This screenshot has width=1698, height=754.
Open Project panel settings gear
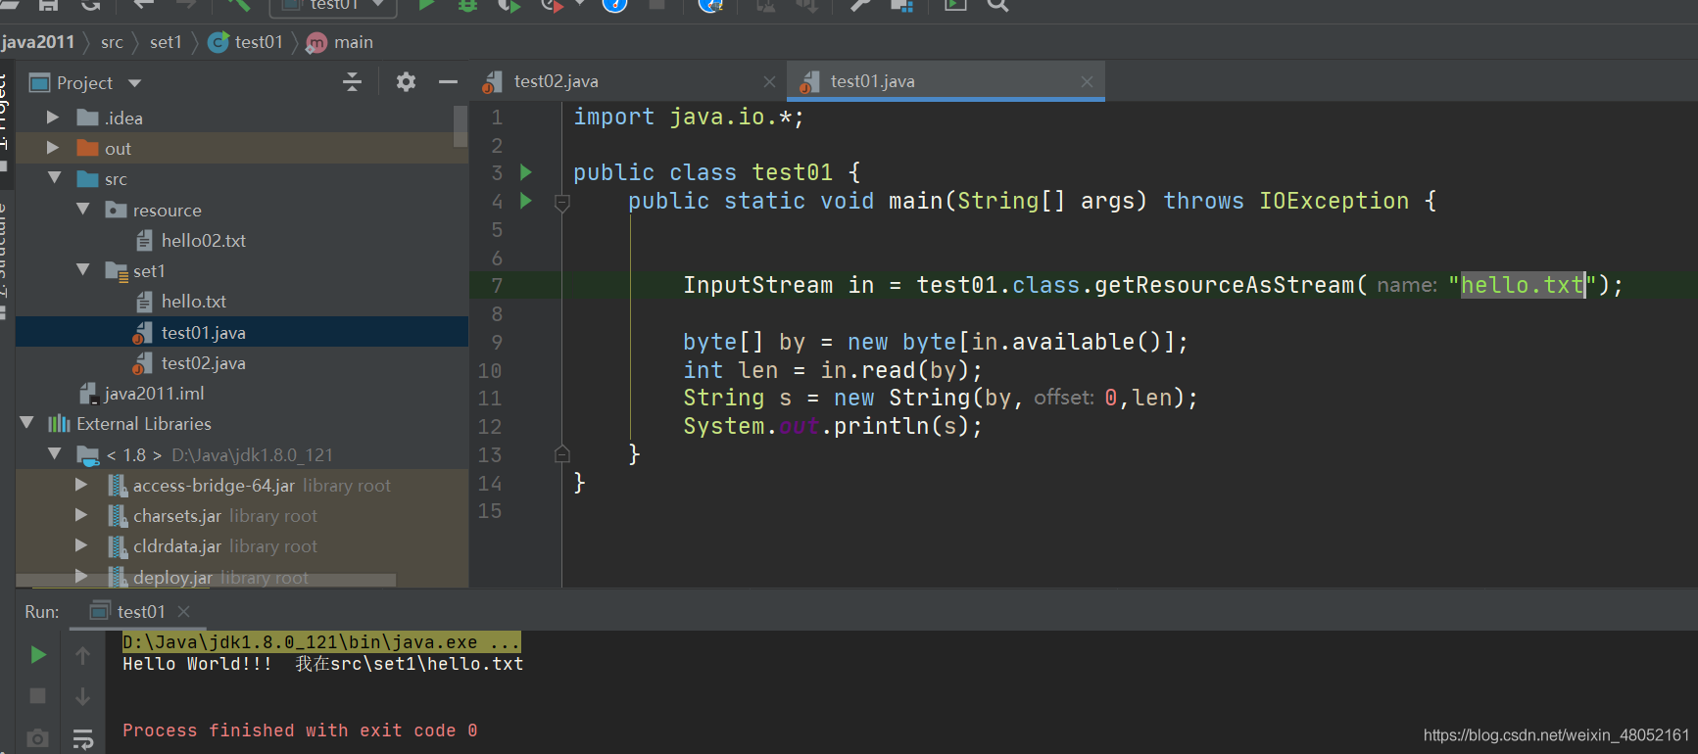pyautogui.click(x=406, y=82)
